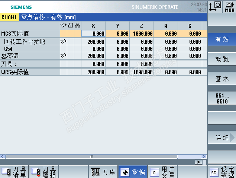Open 刀具清单 tool list
The height and width of the screenshot is (178, 236).
click(x=14, y=172)
